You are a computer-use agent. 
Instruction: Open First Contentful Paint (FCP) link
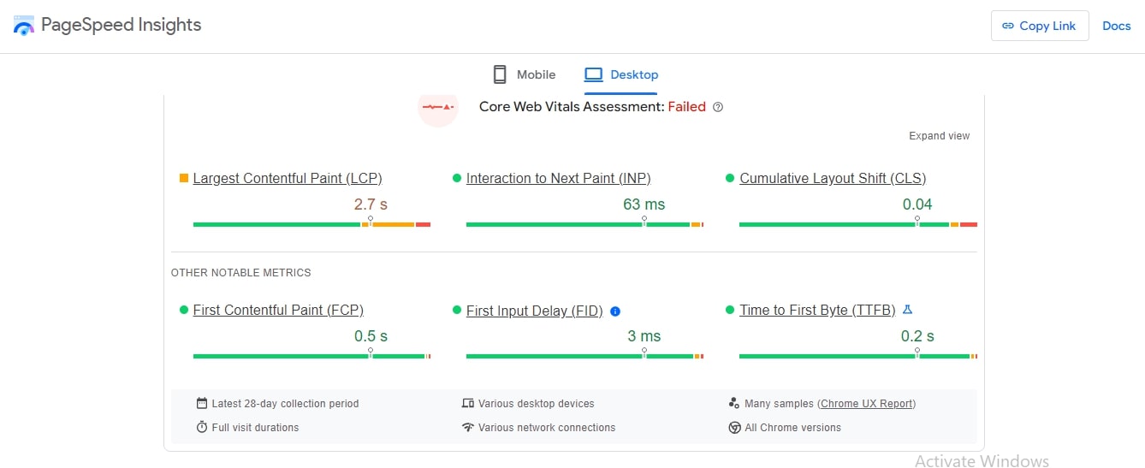click(x=278, y=310)
